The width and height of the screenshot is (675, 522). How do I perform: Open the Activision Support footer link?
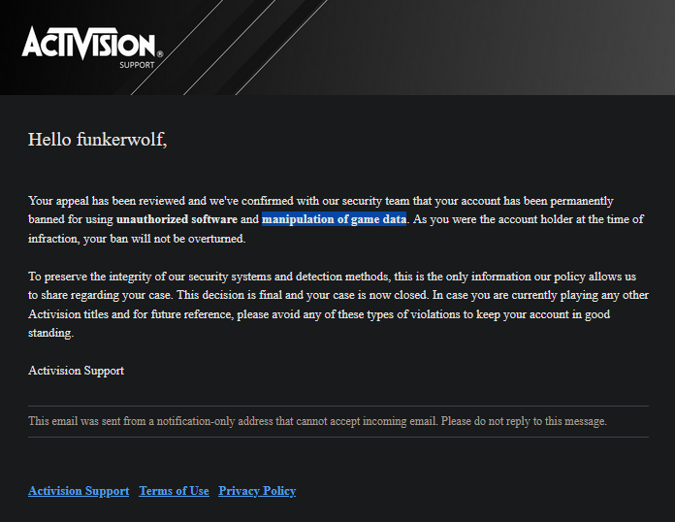click(79, 491)
